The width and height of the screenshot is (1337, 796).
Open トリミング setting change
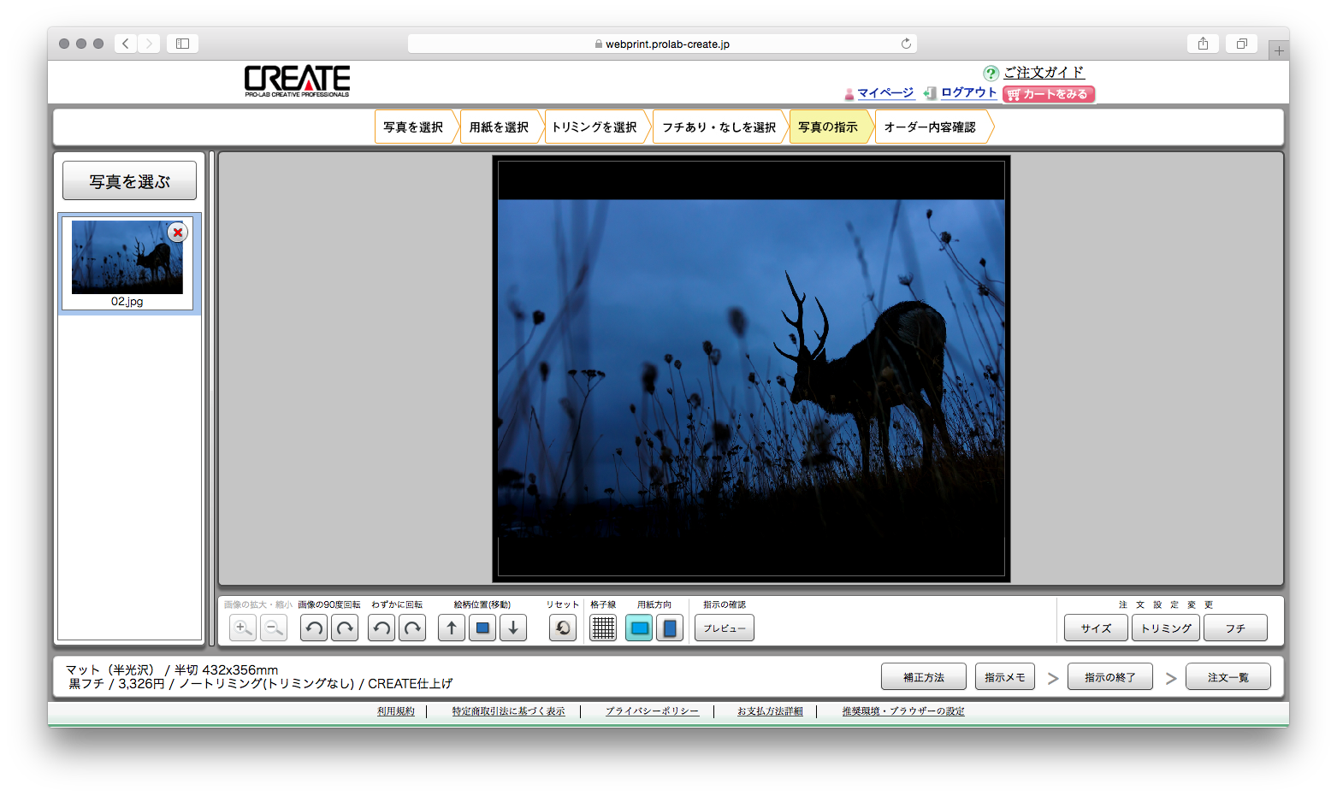pos(1166,628)
